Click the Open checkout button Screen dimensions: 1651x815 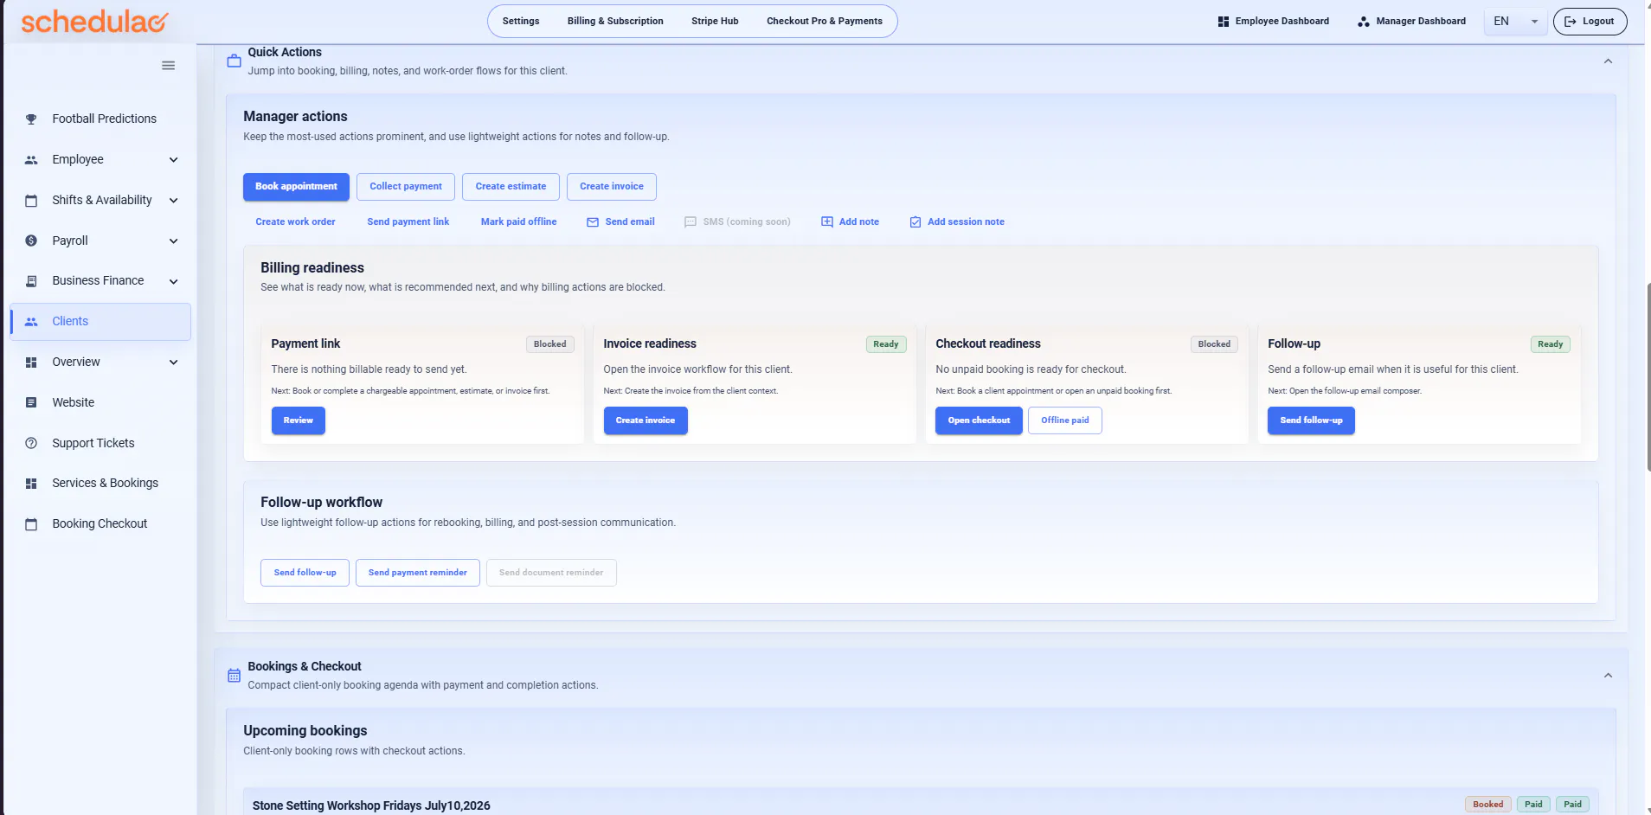point(979,420)
